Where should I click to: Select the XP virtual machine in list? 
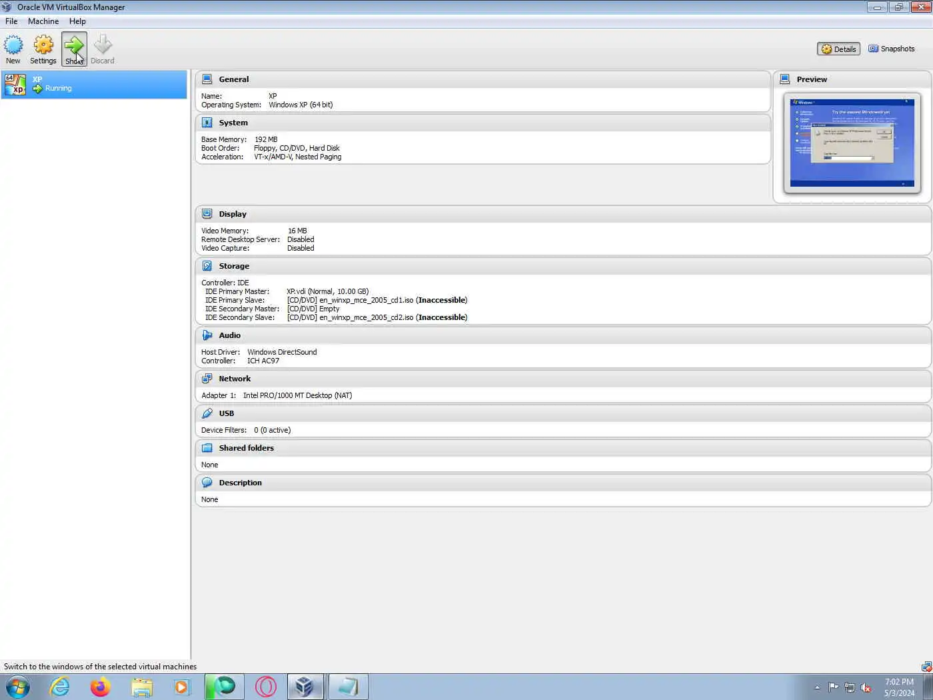click(94, 84)
